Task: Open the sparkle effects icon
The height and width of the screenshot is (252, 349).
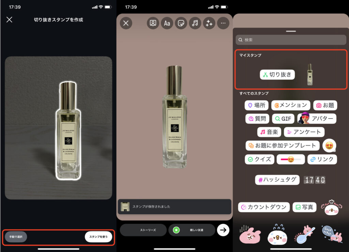Action: [x=209, y=23]
